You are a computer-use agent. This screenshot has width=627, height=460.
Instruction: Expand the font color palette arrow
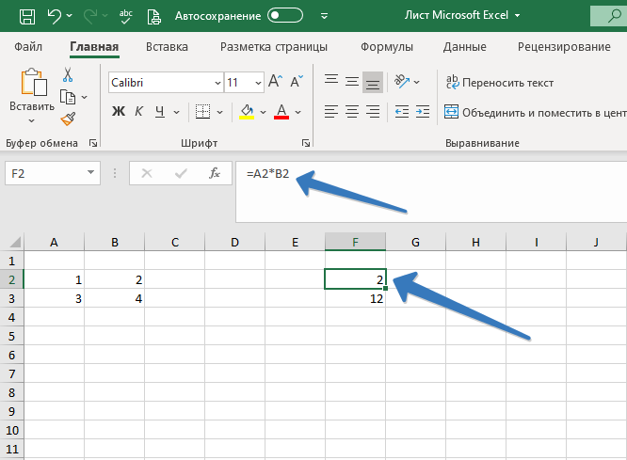(297, 112)
